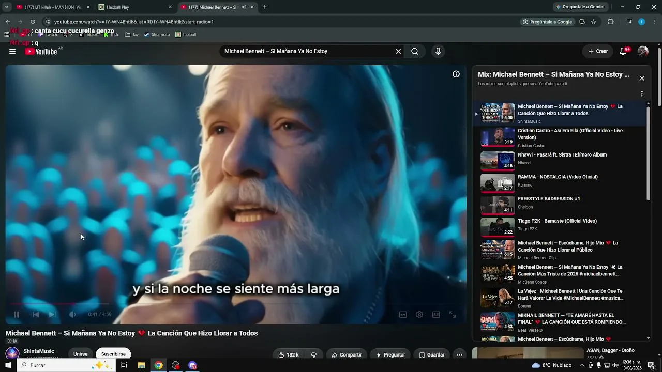The height and width of the screenshot is (372, 662).
Task: Select FREESTYLE SADSESSION #1 in playlist
Action: point(560,205)
